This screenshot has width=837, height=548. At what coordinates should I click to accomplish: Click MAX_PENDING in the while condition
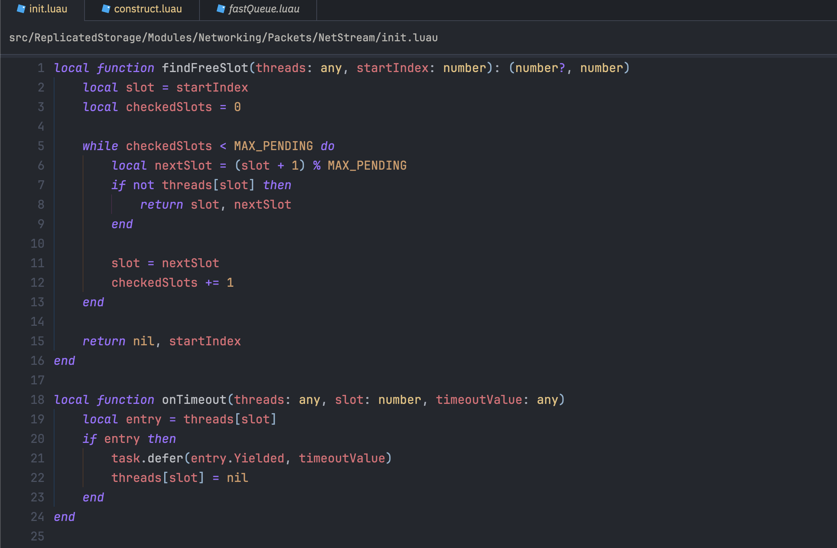(x=273, y=146)
